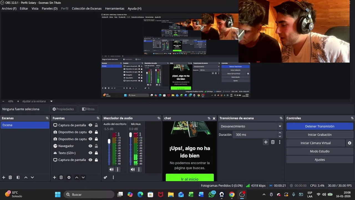Viewport: 355px width, 200px height.
Task: Unlock the Texto (GDI+) source
Action: pos(96,153)
